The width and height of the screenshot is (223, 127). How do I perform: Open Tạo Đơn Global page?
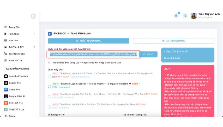tap(17, 54)
